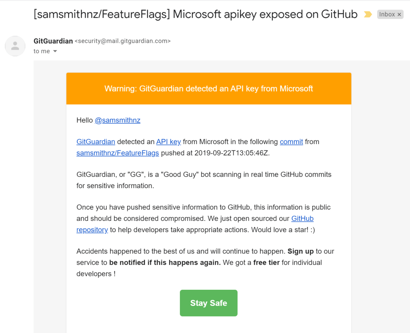Open the samsmithnz/FeatureFlags repository link
410x333 pixels.
point(118,153)
